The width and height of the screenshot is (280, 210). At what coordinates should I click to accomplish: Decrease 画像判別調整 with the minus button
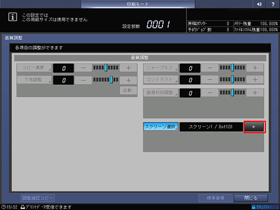point(210,93)
